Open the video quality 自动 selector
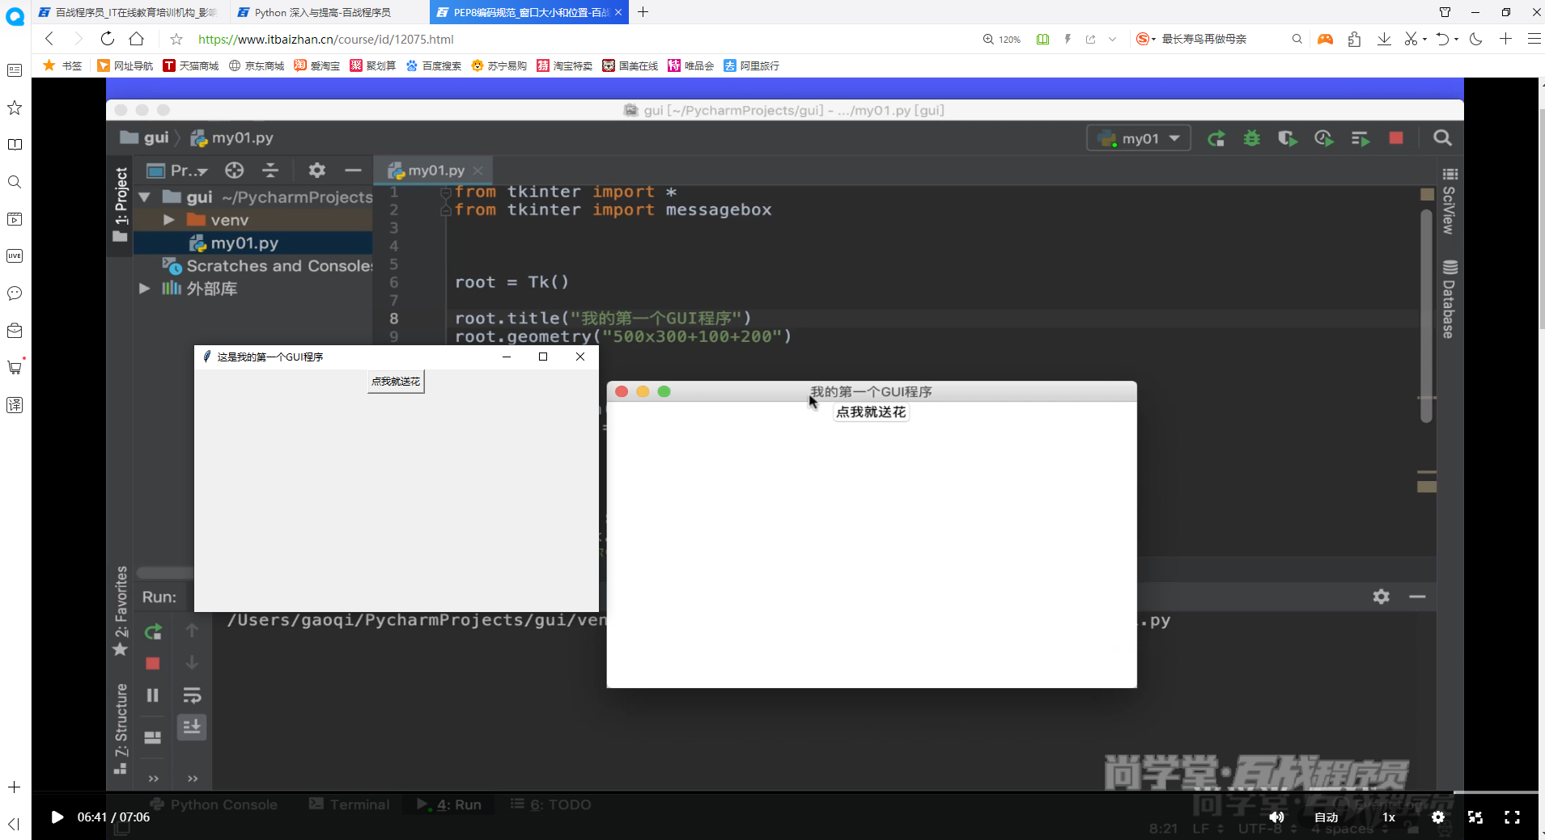Viewport: 1545px width, 840px height. [1326, 817]
